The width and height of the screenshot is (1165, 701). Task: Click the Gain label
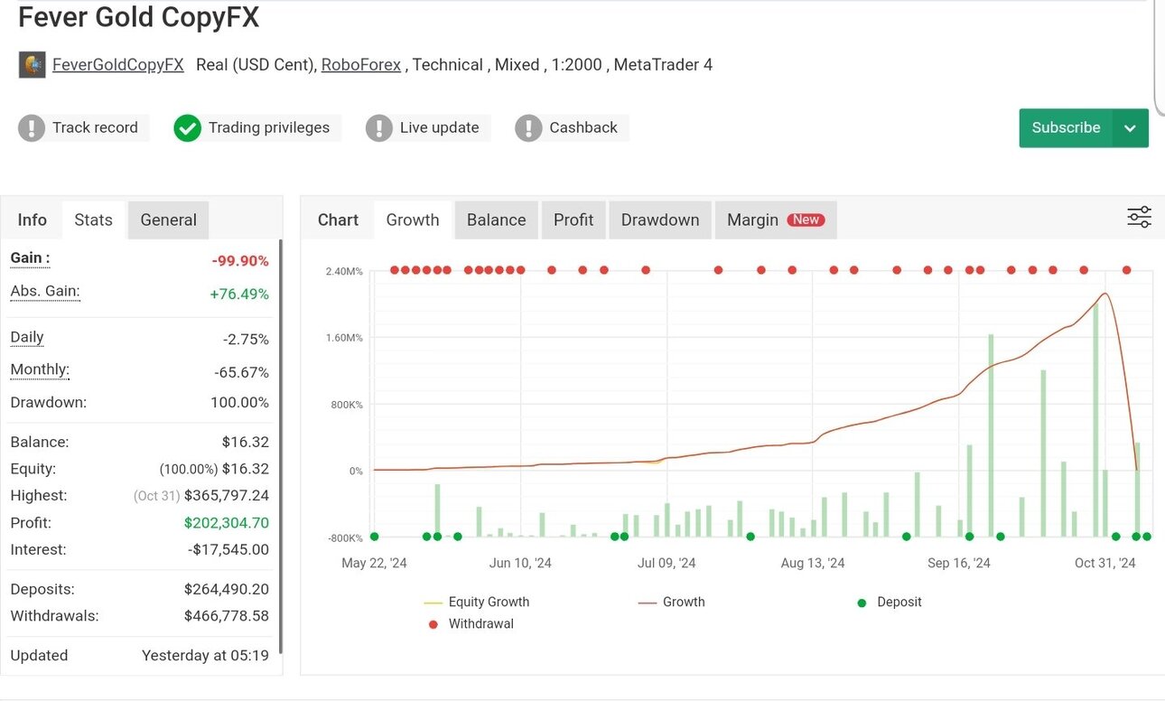pyautogui.click(x=30, y=258)
